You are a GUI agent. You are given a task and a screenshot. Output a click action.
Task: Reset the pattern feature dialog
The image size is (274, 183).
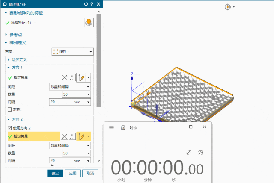click(x=86, y=4)
